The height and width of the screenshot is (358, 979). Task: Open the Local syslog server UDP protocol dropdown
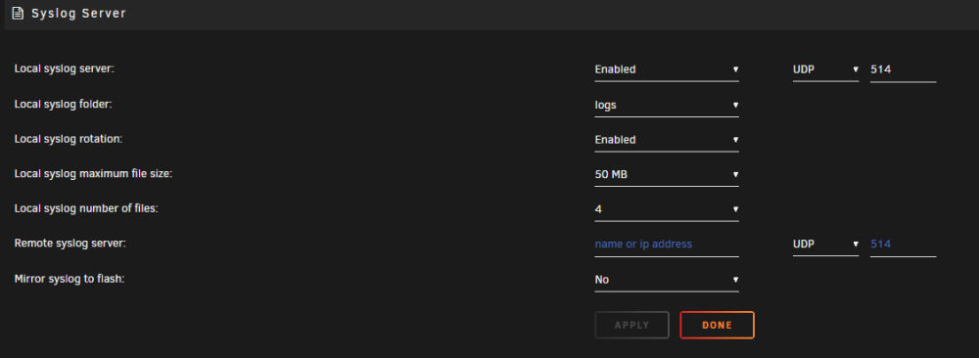825,69
